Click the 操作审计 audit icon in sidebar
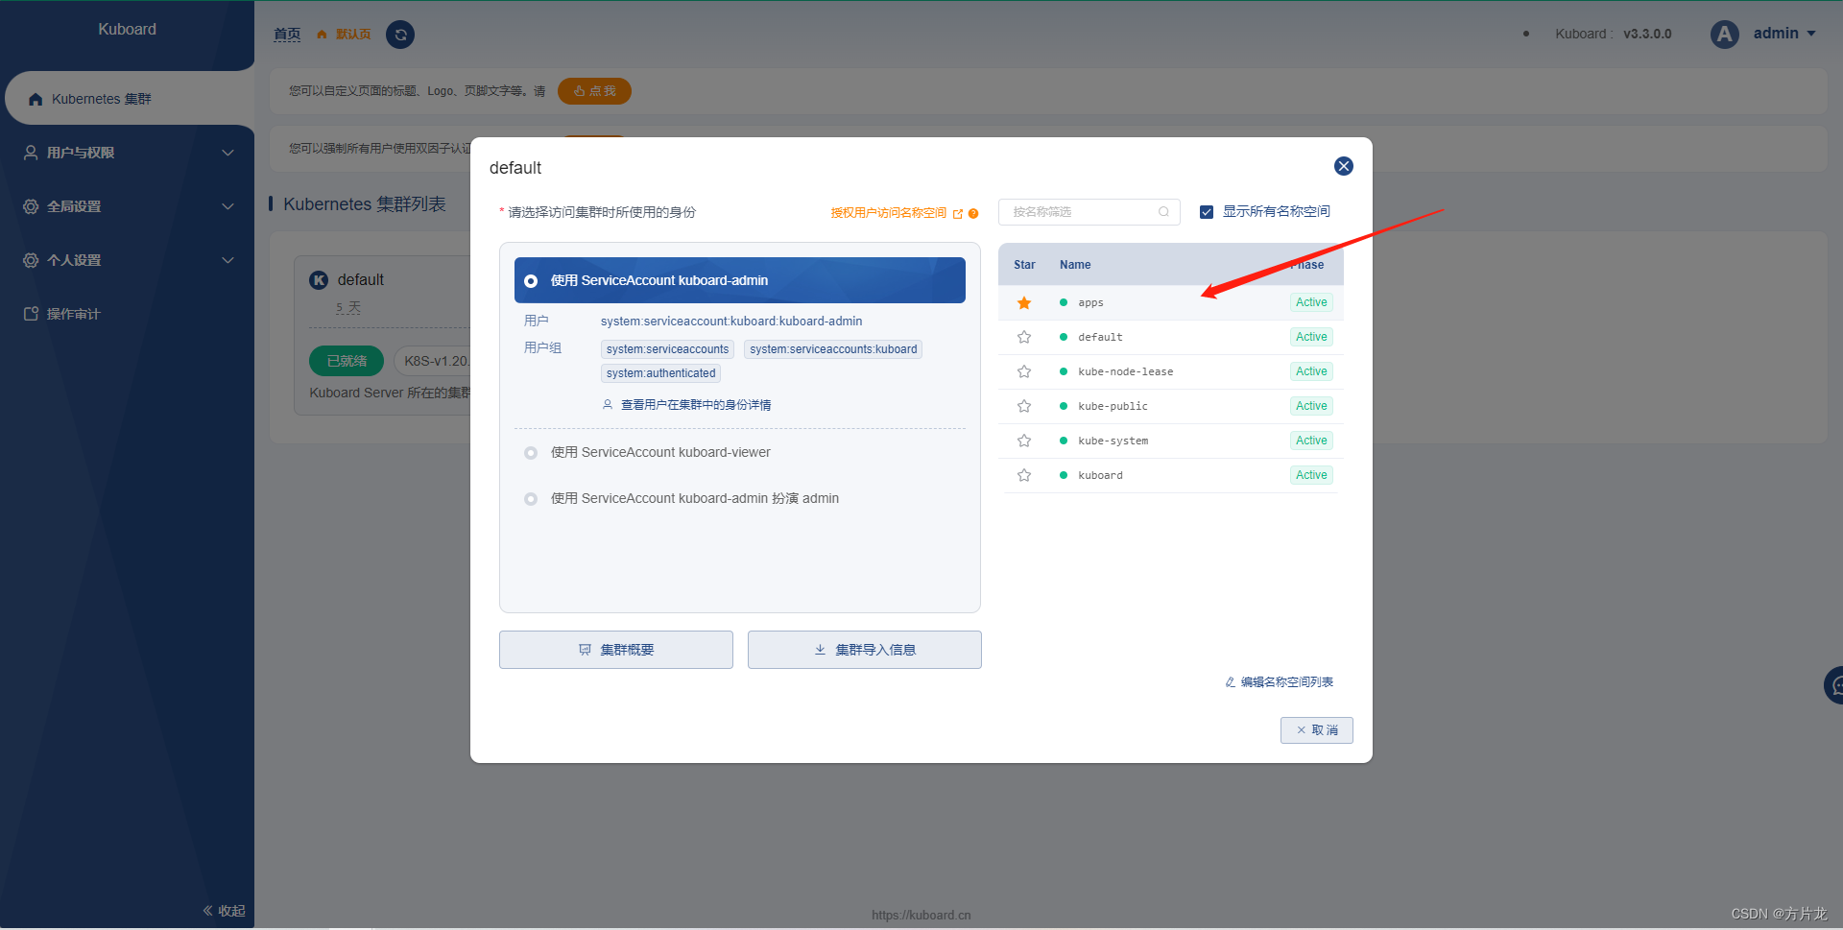Image resolution: width=1843 pixels, height=930 pixels. point(29,313)
